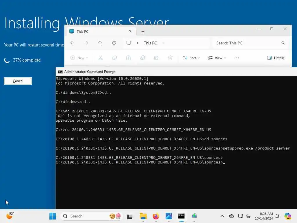Open Task View from the taskbar
The height and width of the screenshot is (223, 297).
coord(130,216)
